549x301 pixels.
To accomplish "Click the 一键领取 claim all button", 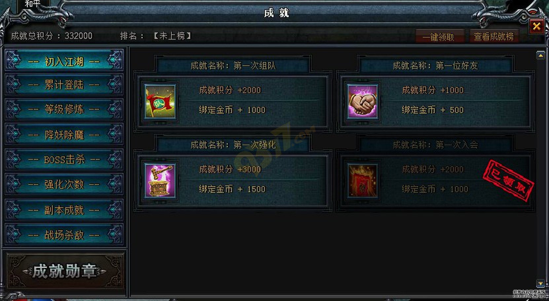I will point(440,37).
